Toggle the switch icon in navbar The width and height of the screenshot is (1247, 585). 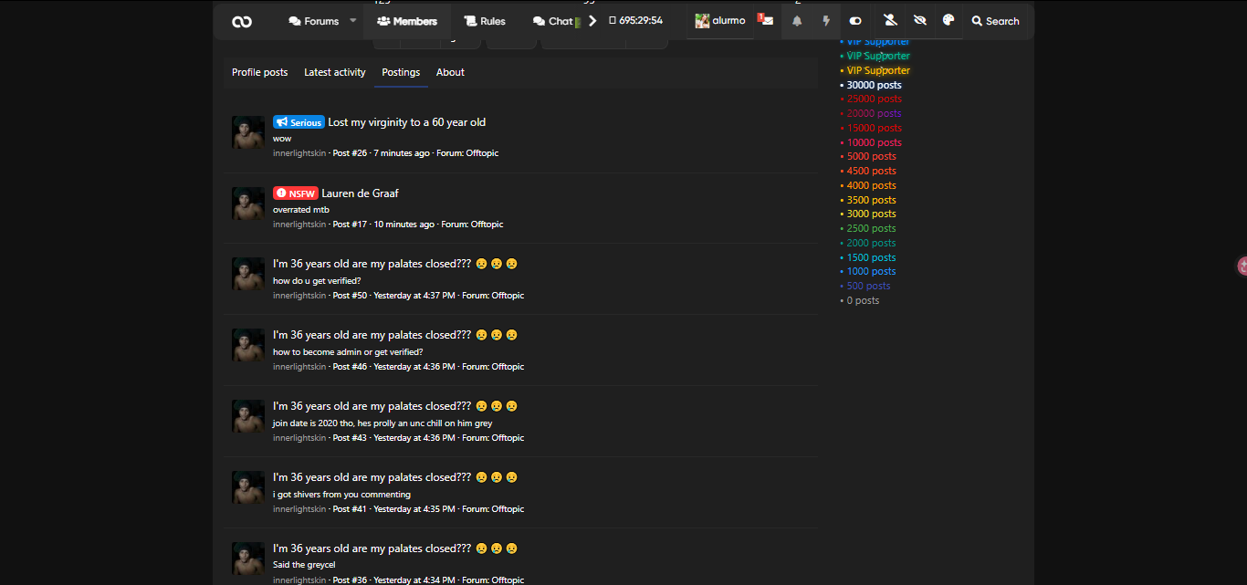[855, 21]
